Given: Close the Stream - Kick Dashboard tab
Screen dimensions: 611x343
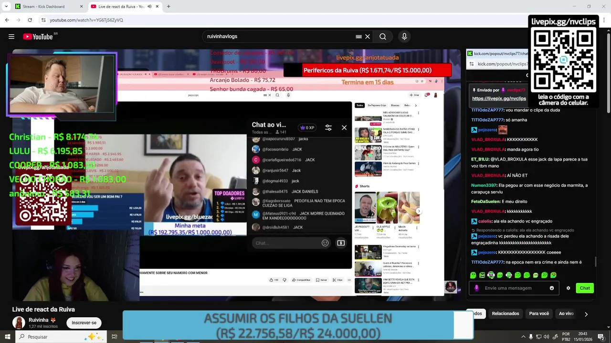Looking at the screenshot, I should coord(81,7).
